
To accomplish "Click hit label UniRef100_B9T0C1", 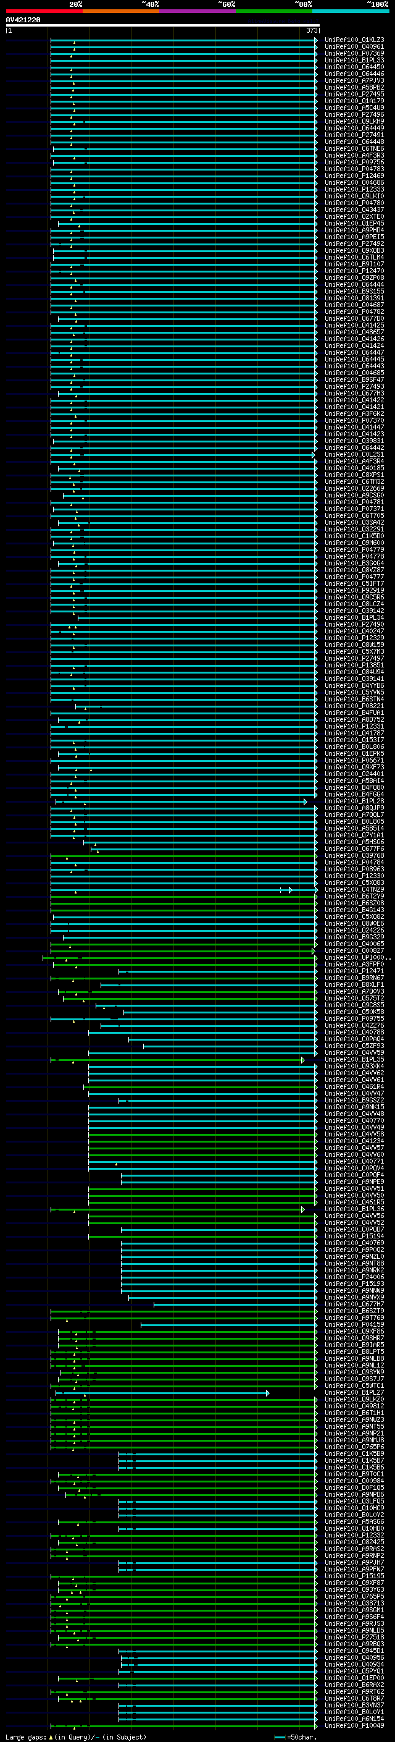I will tap(354, 1474).
